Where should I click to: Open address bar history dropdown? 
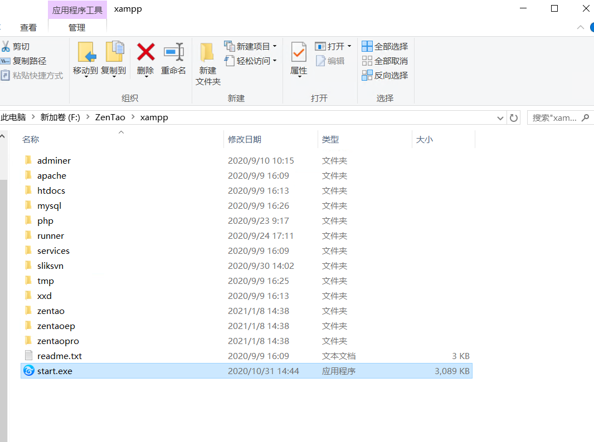pyautogui.click(x=500, y=118)
